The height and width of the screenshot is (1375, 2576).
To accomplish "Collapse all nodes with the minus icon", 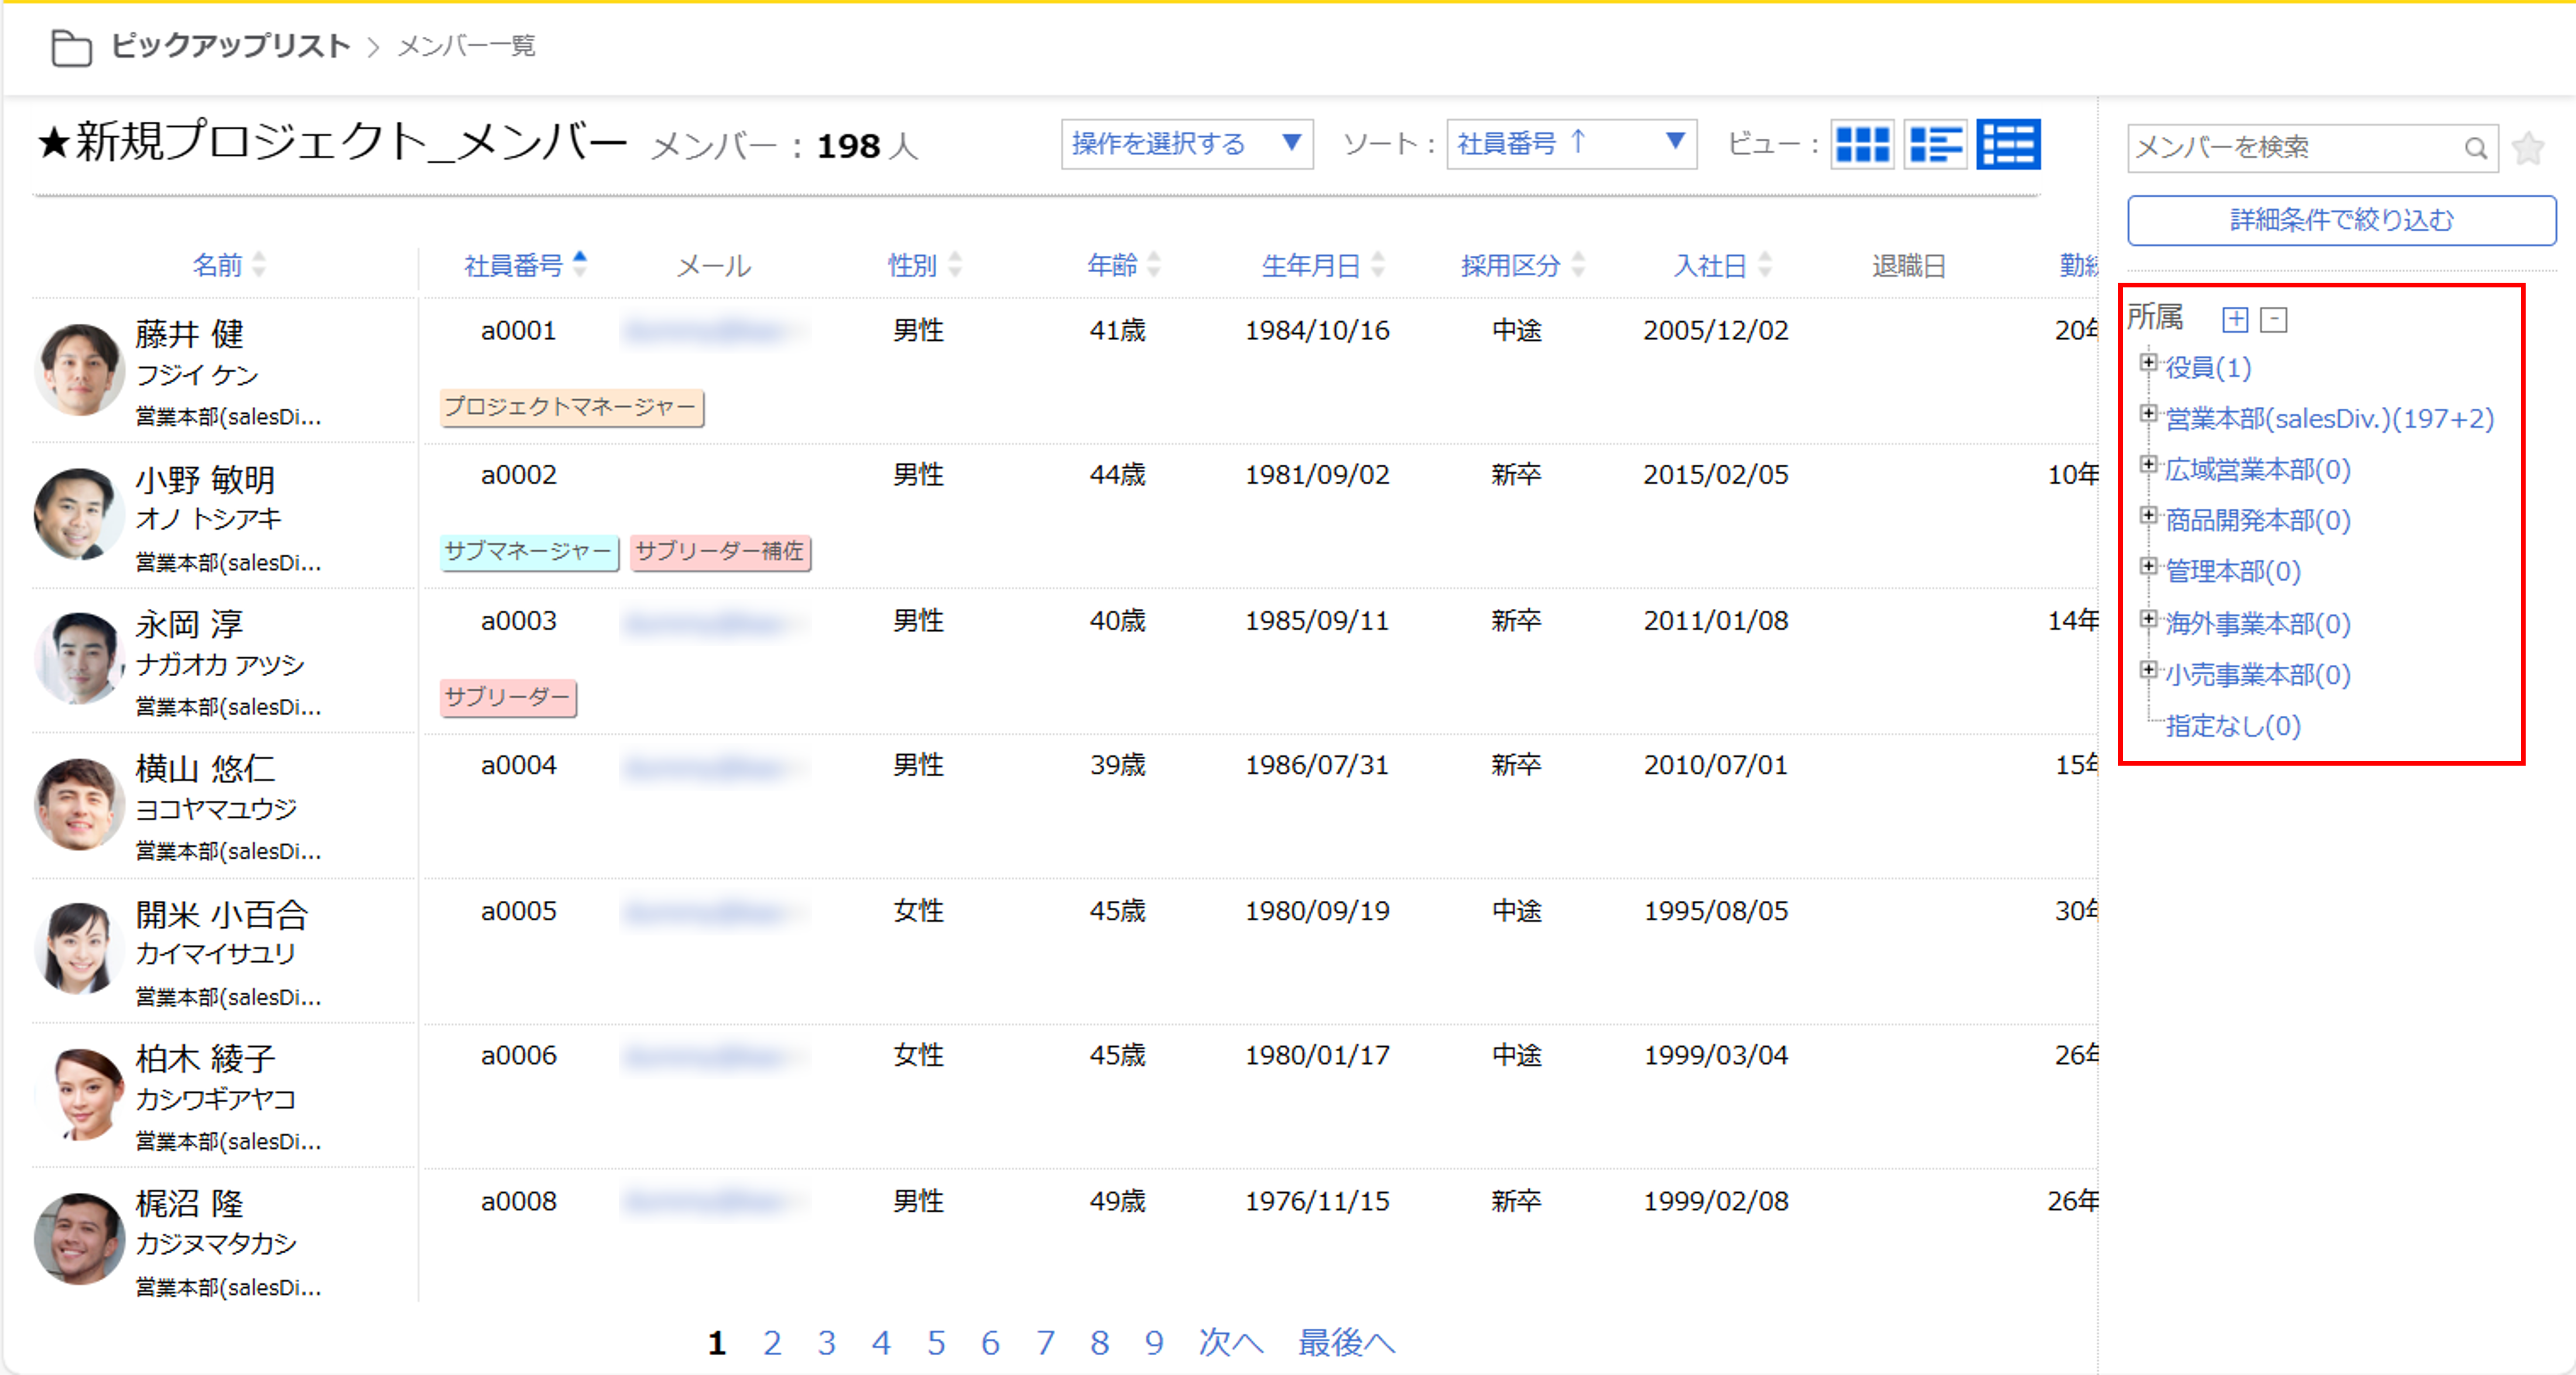I will pos(2274,319).
